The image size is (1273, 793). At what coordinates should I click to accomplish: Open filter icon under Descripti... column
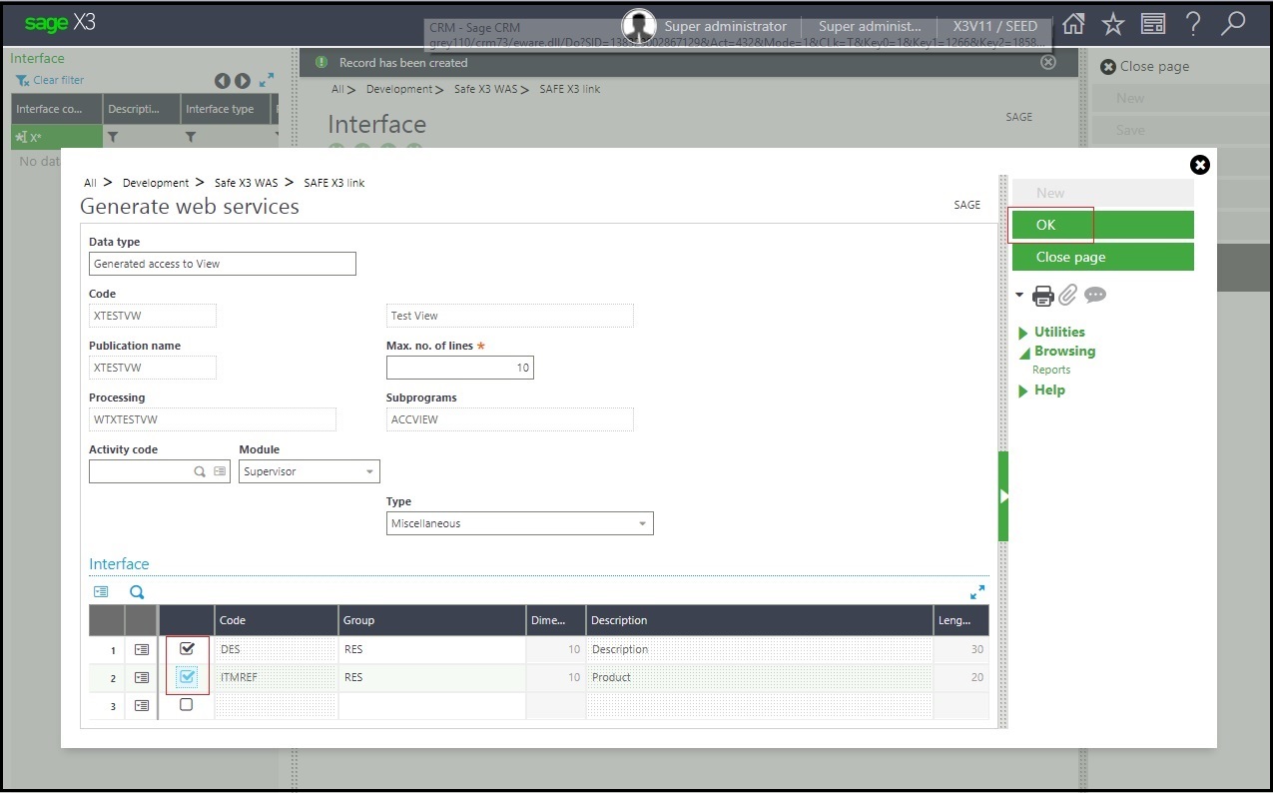point(113,137)
